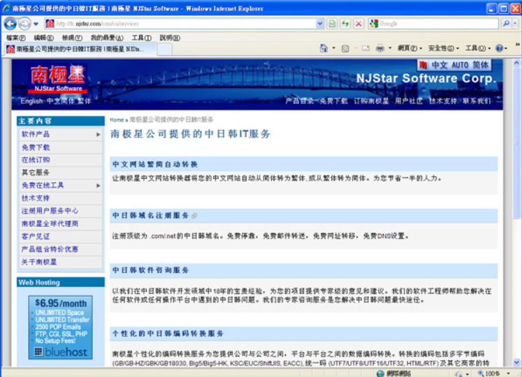This screenshot has height=377, width=522.
Task: Switch to 中文简体 language link
Action: pos(61,101)
